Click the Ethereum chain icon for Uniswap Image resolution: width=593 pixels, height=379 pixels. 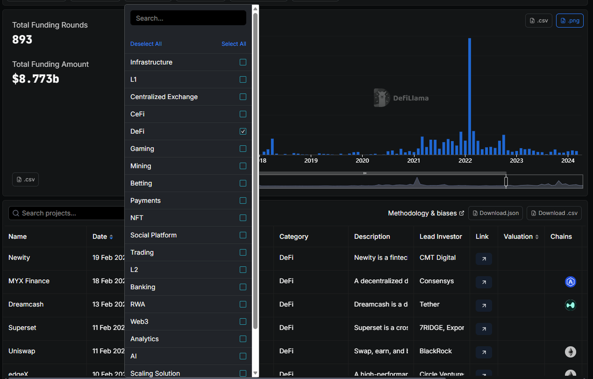click(571, 352)
